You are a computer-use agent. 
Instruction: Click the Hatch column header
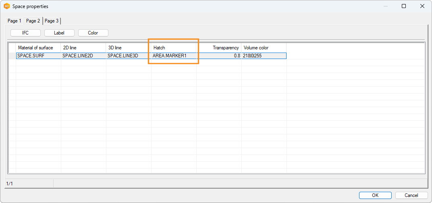(174, 48)
